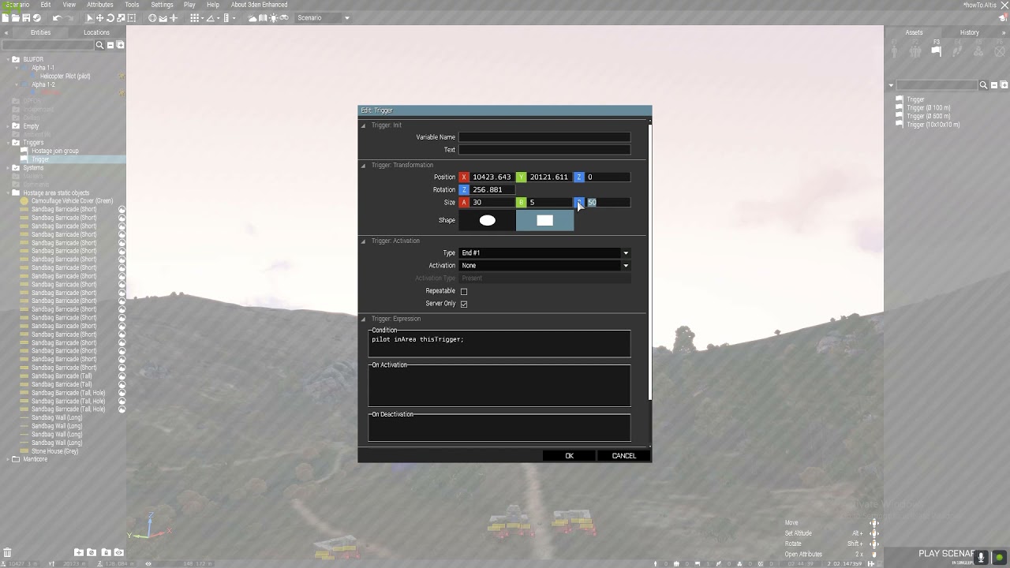
Task: Open the Scenario dropdown in toolbar
Action: (323, 17)
